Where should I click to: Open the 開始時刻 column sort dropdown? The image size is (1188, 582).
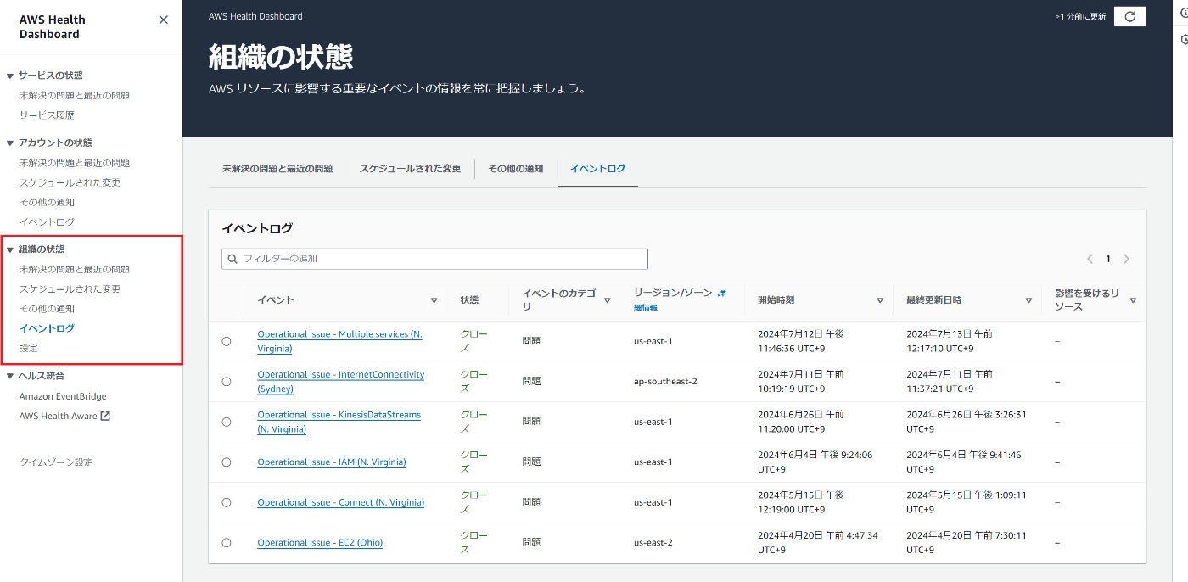point(880,300)
